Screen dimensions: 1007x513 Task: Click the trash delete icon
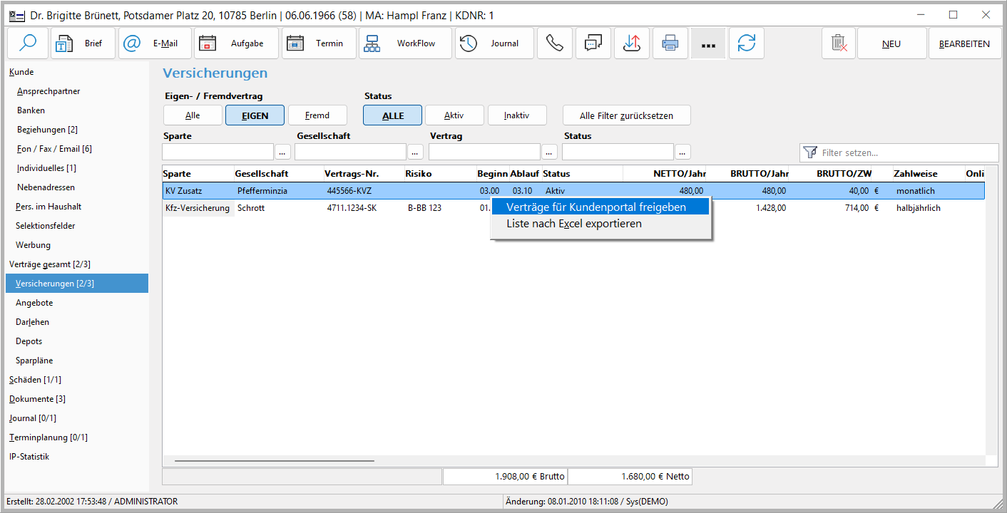(x=839, y=43)
